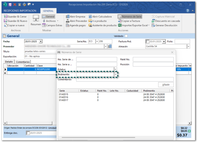This screenshot has height=143, width=198.
Task: Select Copiar a Factura
Action: pyautogui.click(x=130, y=21)
